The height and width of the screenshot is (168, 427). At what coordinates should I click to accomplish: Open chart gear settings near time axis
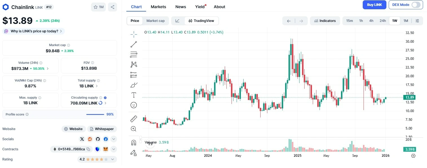(413, 156)
